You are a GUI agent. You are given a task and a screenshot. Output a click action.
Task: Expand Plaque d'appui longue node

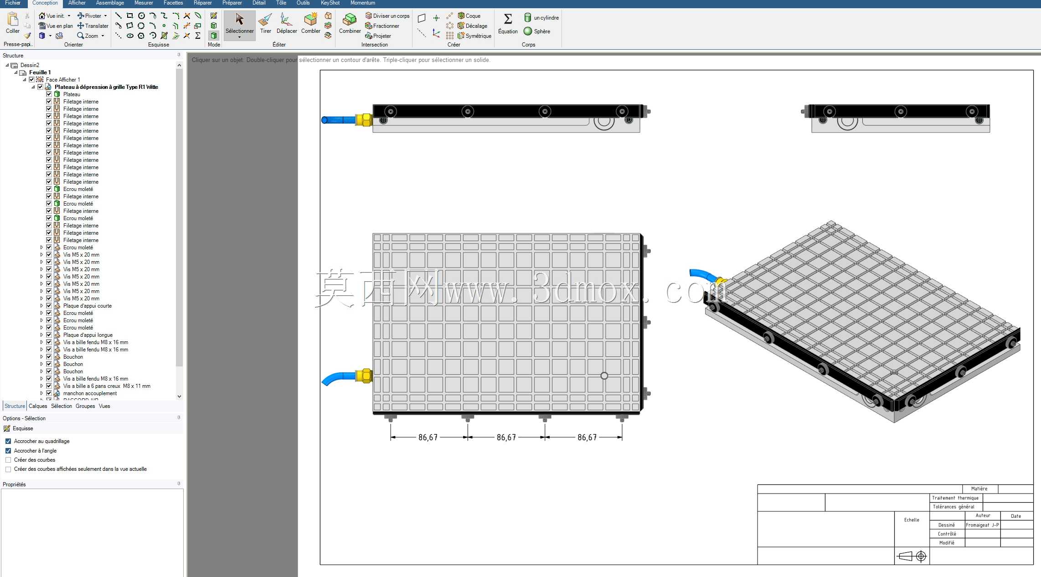click(41, 335)
